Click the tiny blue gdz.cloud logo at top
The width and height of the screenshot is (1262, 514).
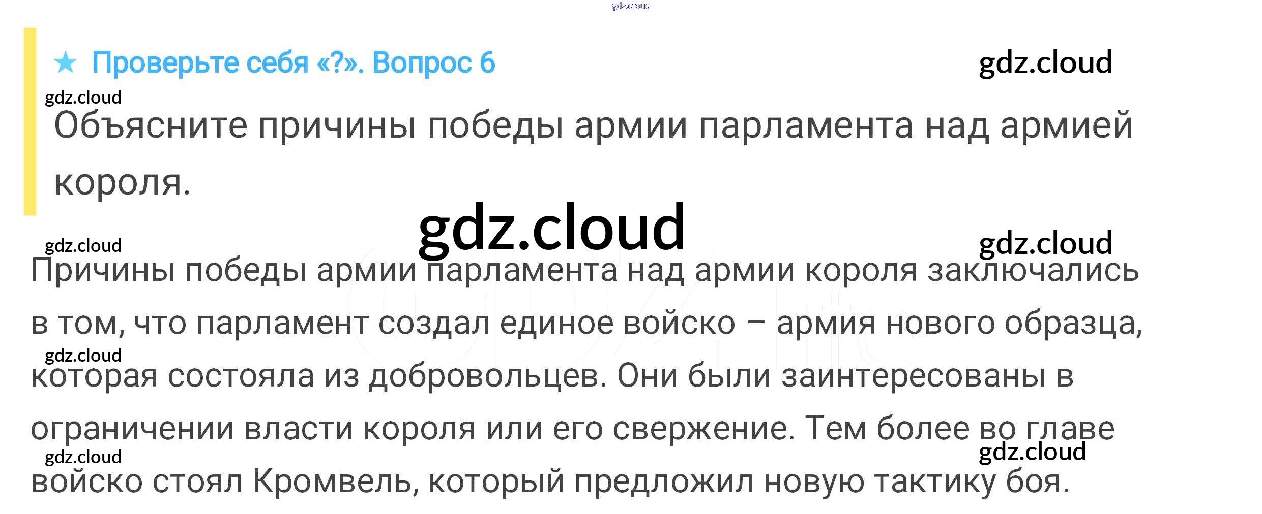click(x=630, y=6)
